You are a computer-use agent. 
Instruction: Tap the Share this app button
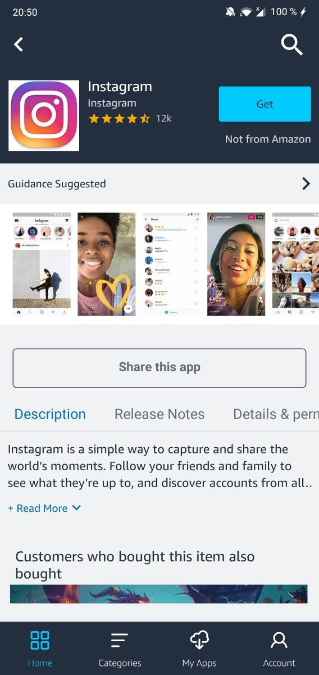[x=159, y=368]
